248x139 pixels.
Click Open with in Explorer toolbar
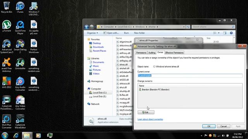(111, 33)
